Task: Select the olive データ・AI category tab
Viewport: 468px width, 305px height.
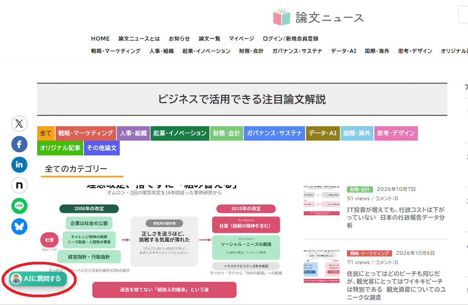Action: tap(323, 133)
